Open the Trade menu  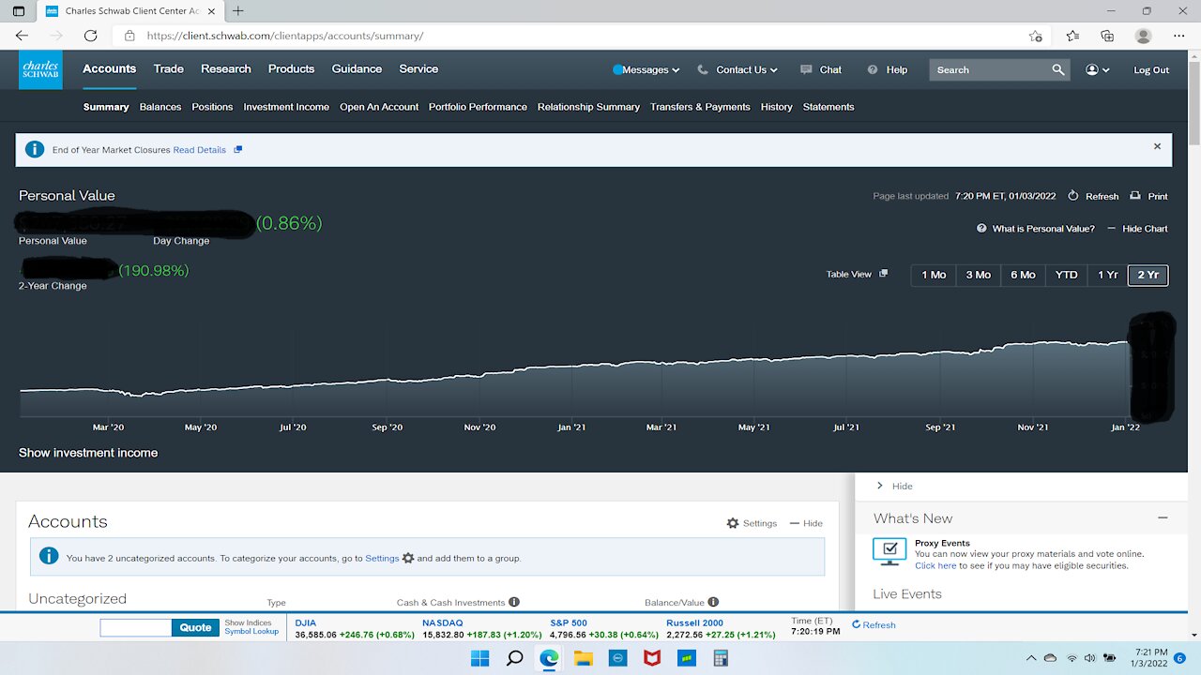[169, 68]
